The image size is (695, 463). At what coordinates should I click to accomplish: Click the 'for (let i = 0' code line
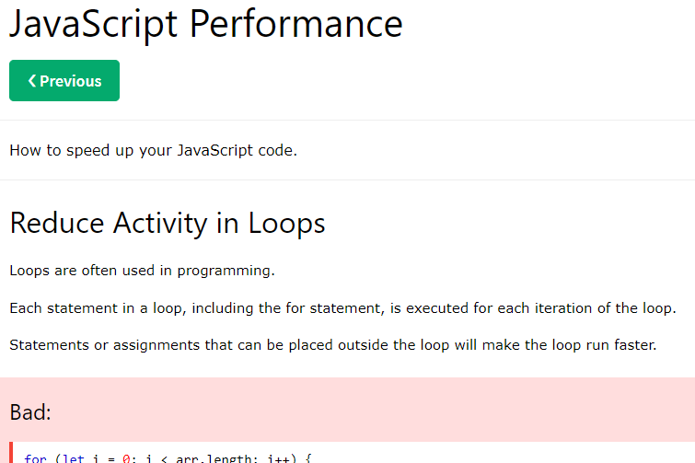[x=168, y=458]
